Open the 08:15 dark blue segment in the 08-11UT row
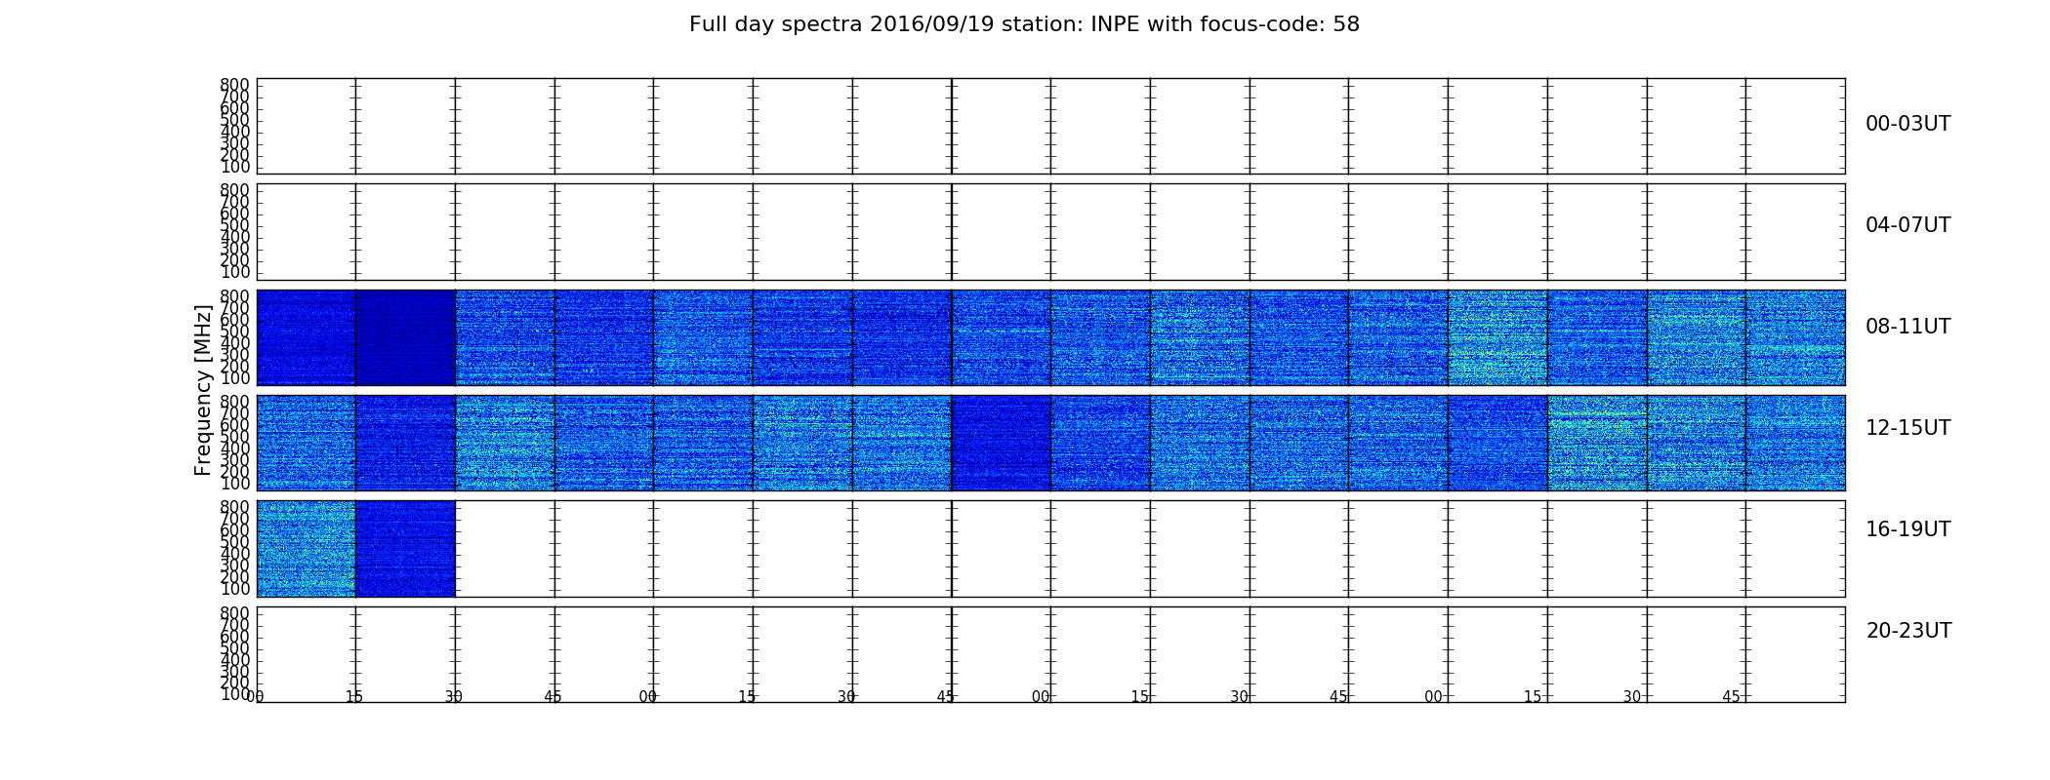This screenshot has width=2050, height=780. pyautogui.click(x=405, y=337)
